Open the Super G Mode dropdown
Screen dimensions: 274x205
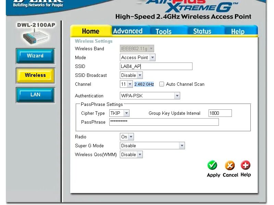click(152, 146)
